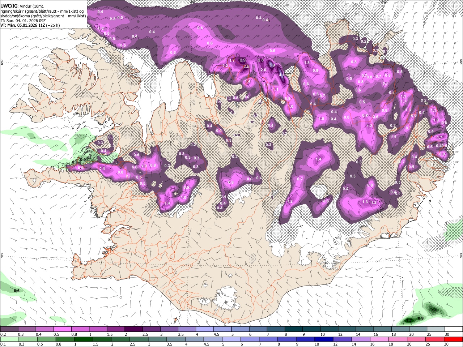Click the '1.9' snowfall value near the east coast
The width and height of the screenshot is (463, 347).
click(436, 120)
